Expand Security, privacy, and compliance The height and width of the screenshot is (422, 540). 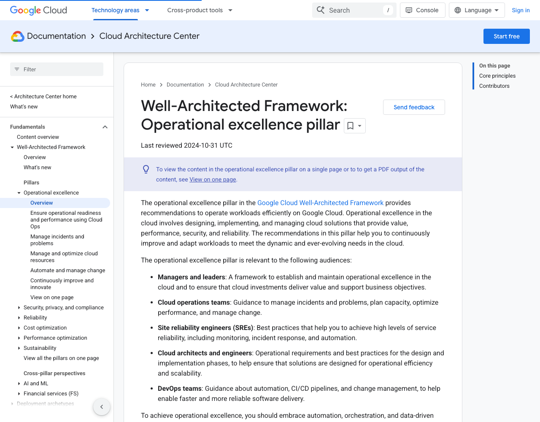[x=19, y=308]
